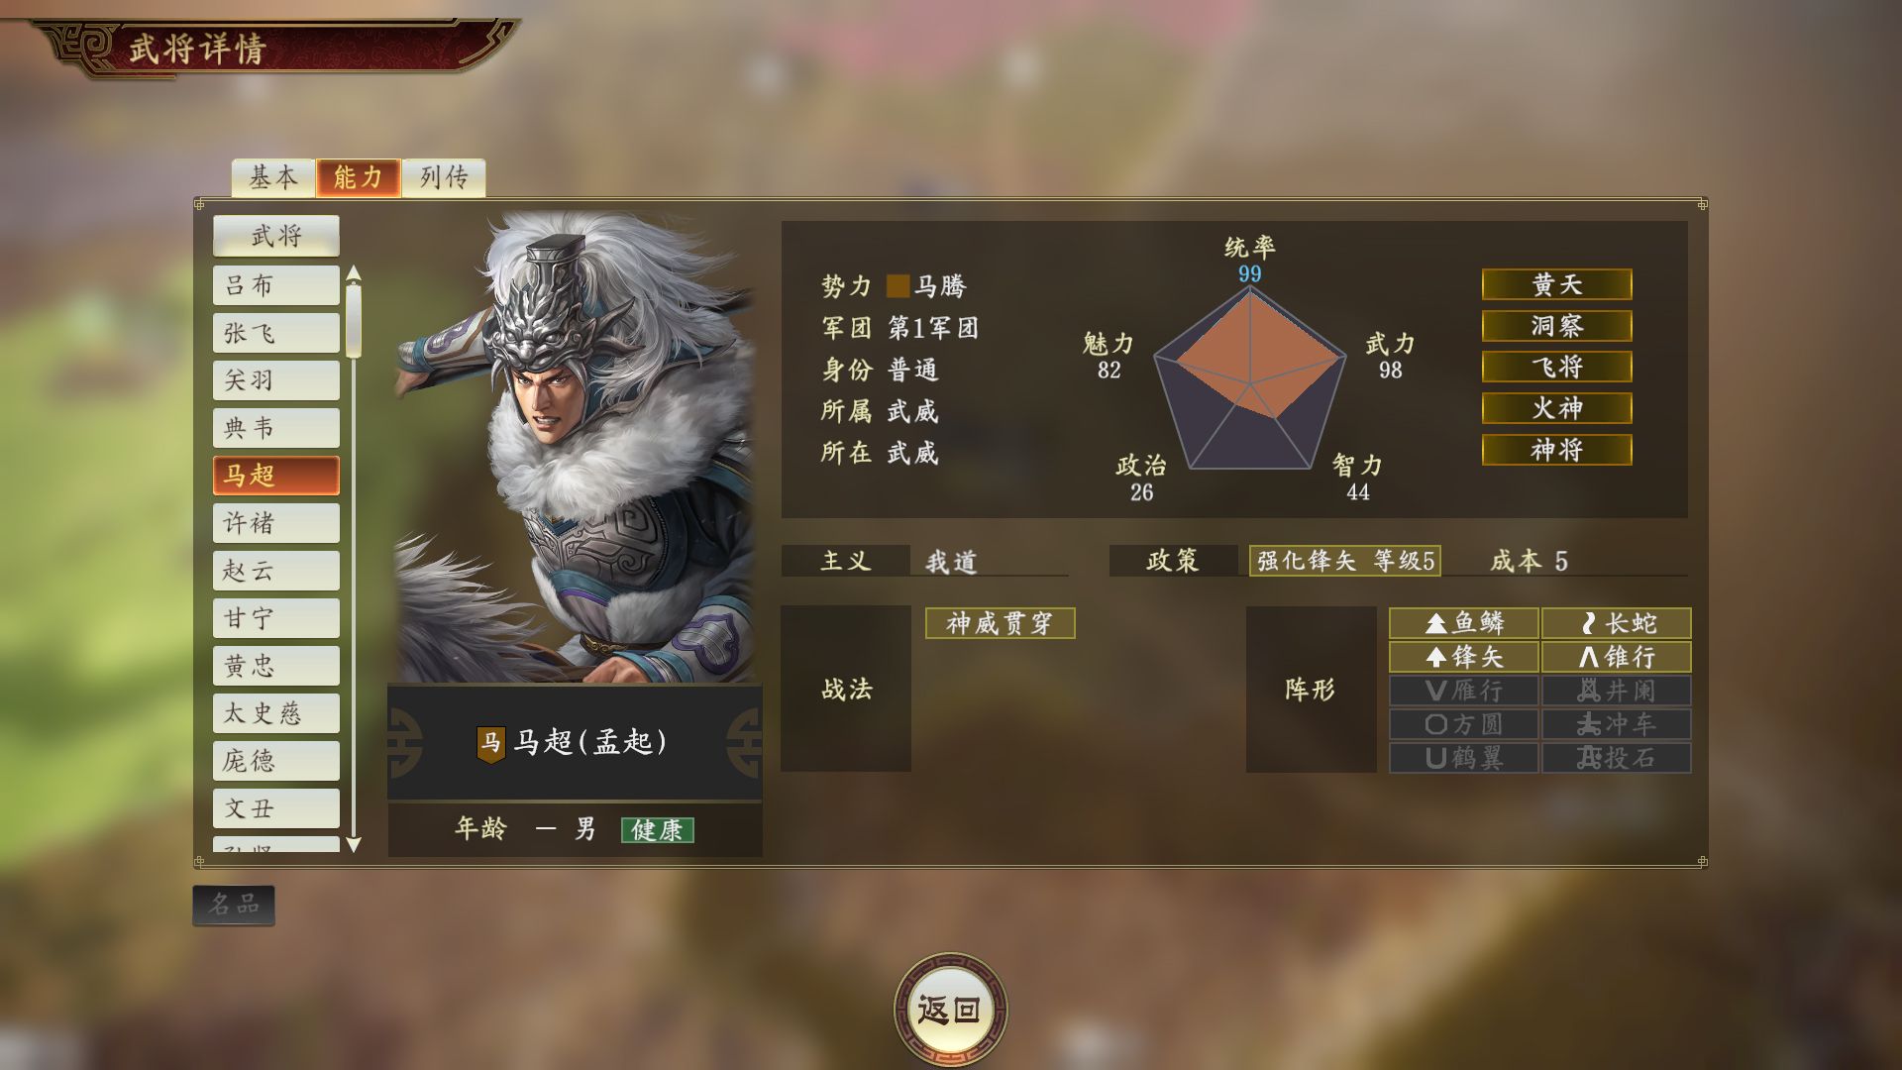Click the list scroll-down arrow
Screen dimensions: 1902x1070
click(354, 845)
